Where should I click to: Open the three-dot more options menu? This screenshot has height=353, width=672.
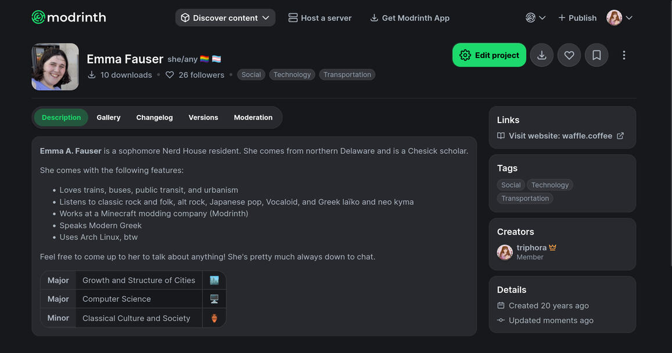624,55
